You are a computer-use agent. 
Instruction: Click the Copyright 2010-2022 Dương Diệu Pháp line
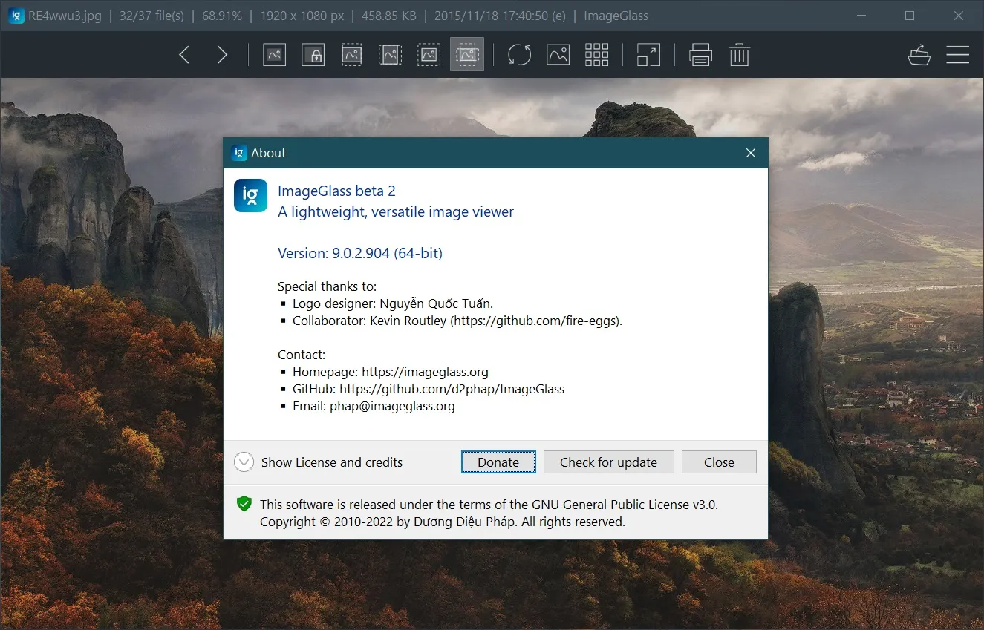(x=443, y=522)
